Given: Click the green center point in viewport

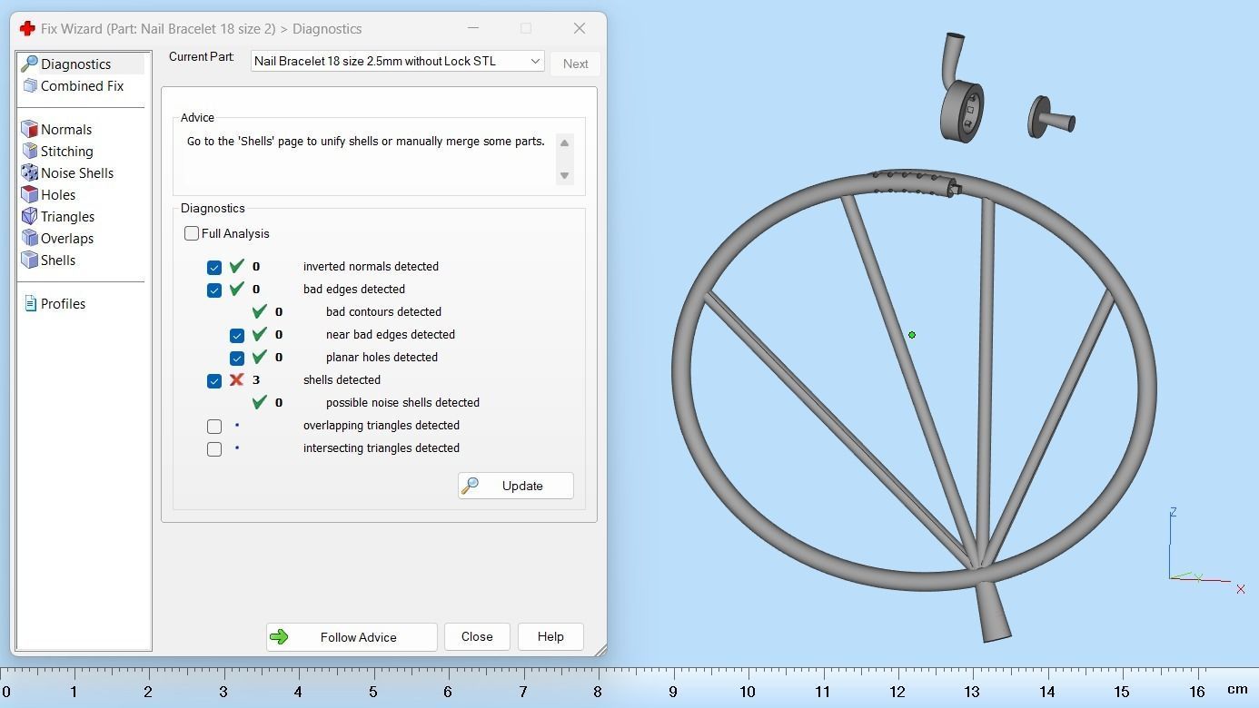Looking at the screenshot, I should [x=911, y=335].
